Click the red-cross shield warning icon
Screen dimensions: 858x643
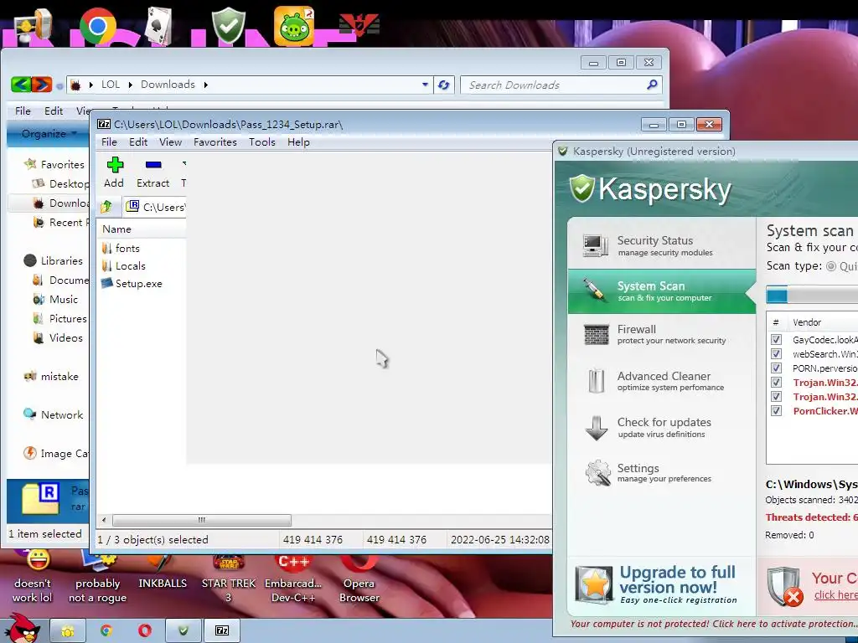pos(784,587)
